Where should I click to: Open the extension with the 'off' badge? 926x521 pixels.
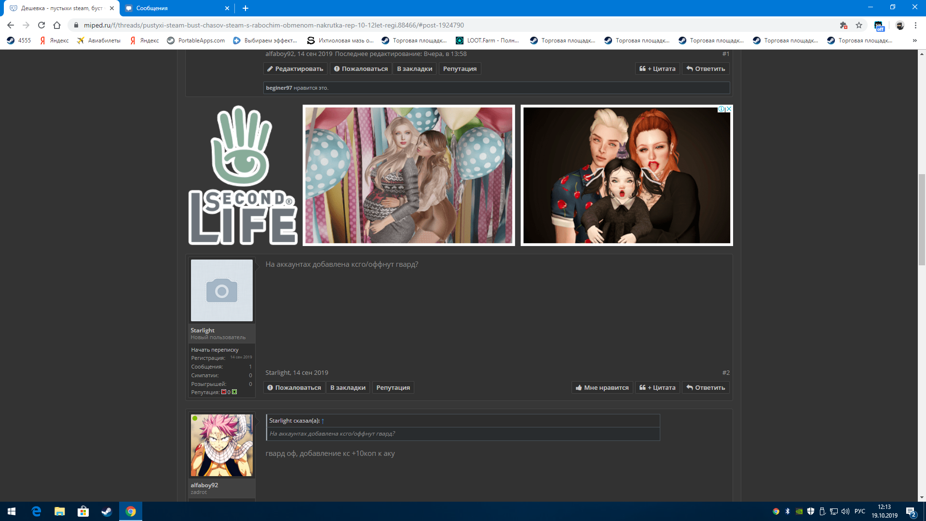pos(879,26)
